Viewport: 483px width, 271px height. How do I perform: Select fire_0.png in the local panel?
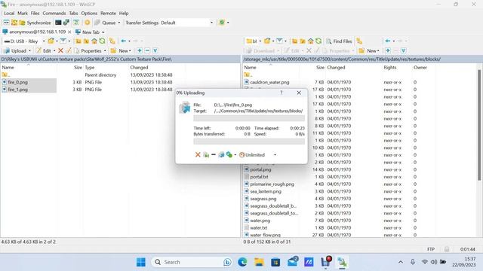coord(17,82)
